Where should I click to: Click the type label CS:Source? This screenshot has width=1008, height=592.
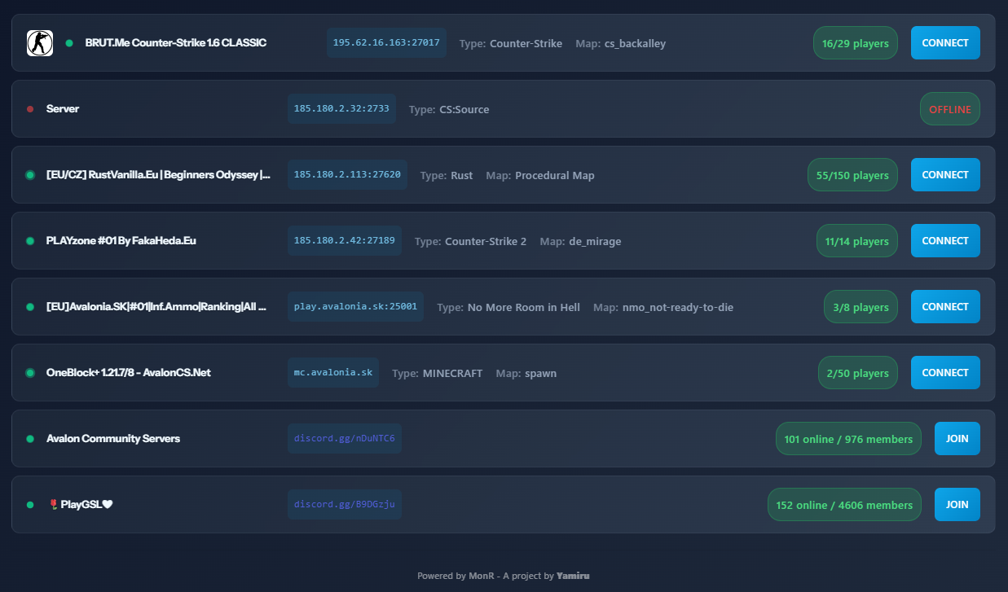464,110
